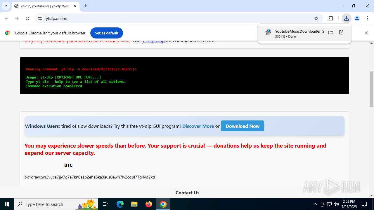Image resolution: width=374 pixels, height=210 pixels.
Task: Launch Firefox from taskbar
Action: tap(148, 204)
